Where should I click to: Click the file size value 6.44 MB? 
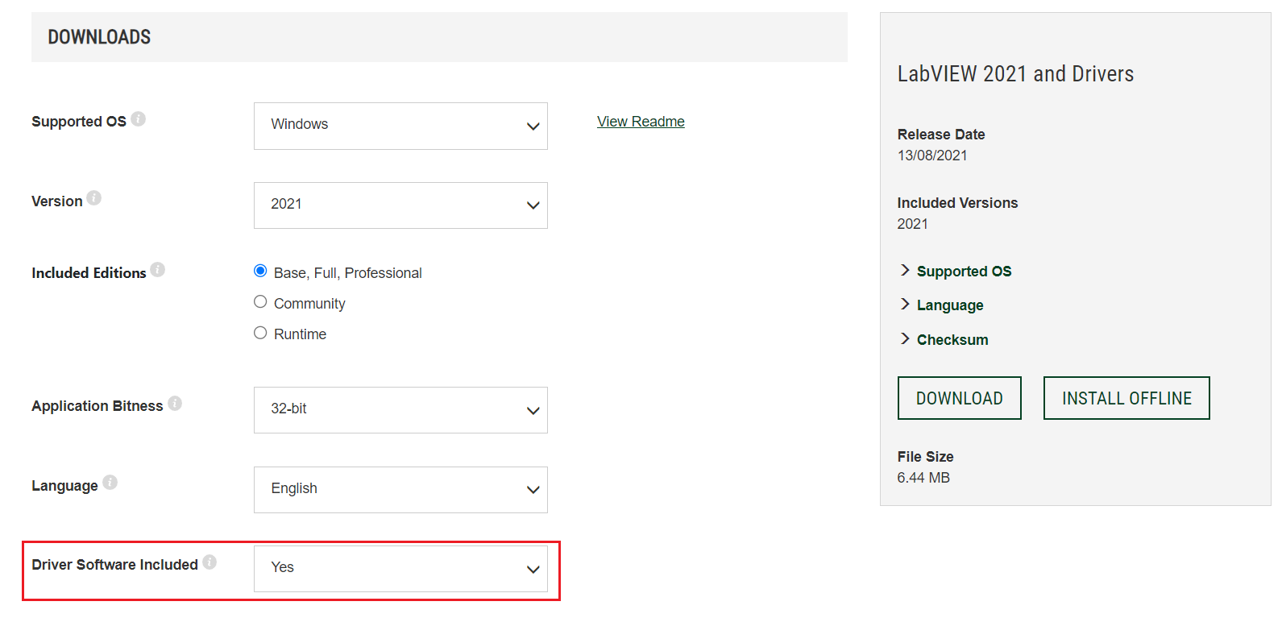tap(923, 478)
